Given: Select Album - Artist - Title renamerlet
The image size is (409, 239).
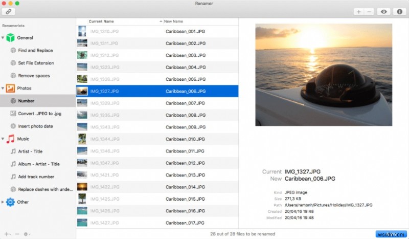Looking at the screenshot, I should (x=39, y=164).
